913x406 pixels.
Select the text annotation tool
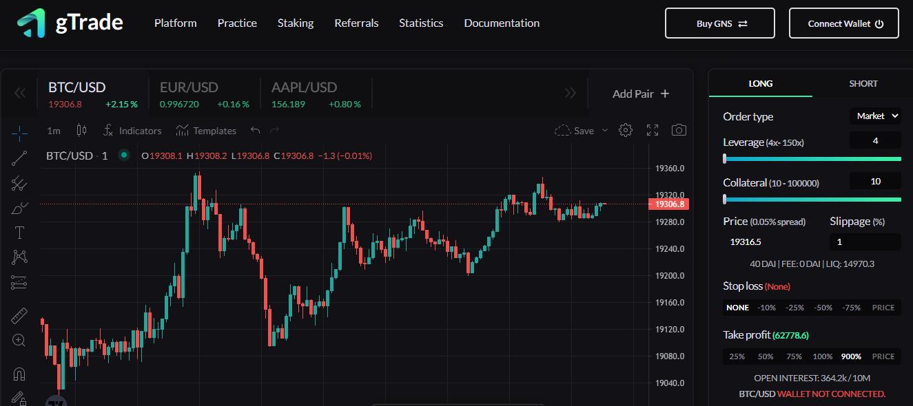(19, 233)
